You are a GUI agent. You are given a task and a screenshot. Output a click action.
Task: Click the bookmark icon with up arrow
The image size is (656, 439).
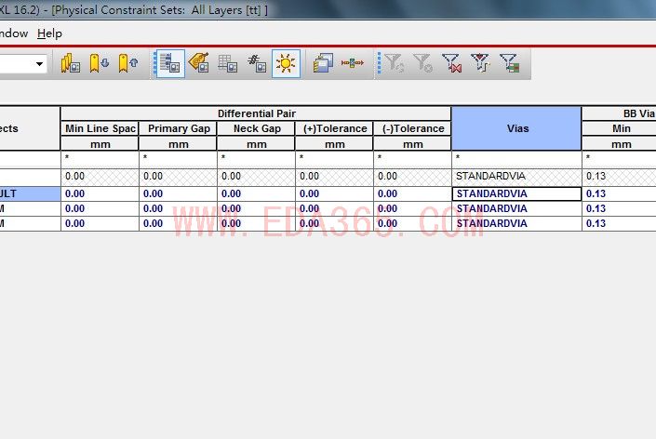pyautogui.click(x=127, y=63)
